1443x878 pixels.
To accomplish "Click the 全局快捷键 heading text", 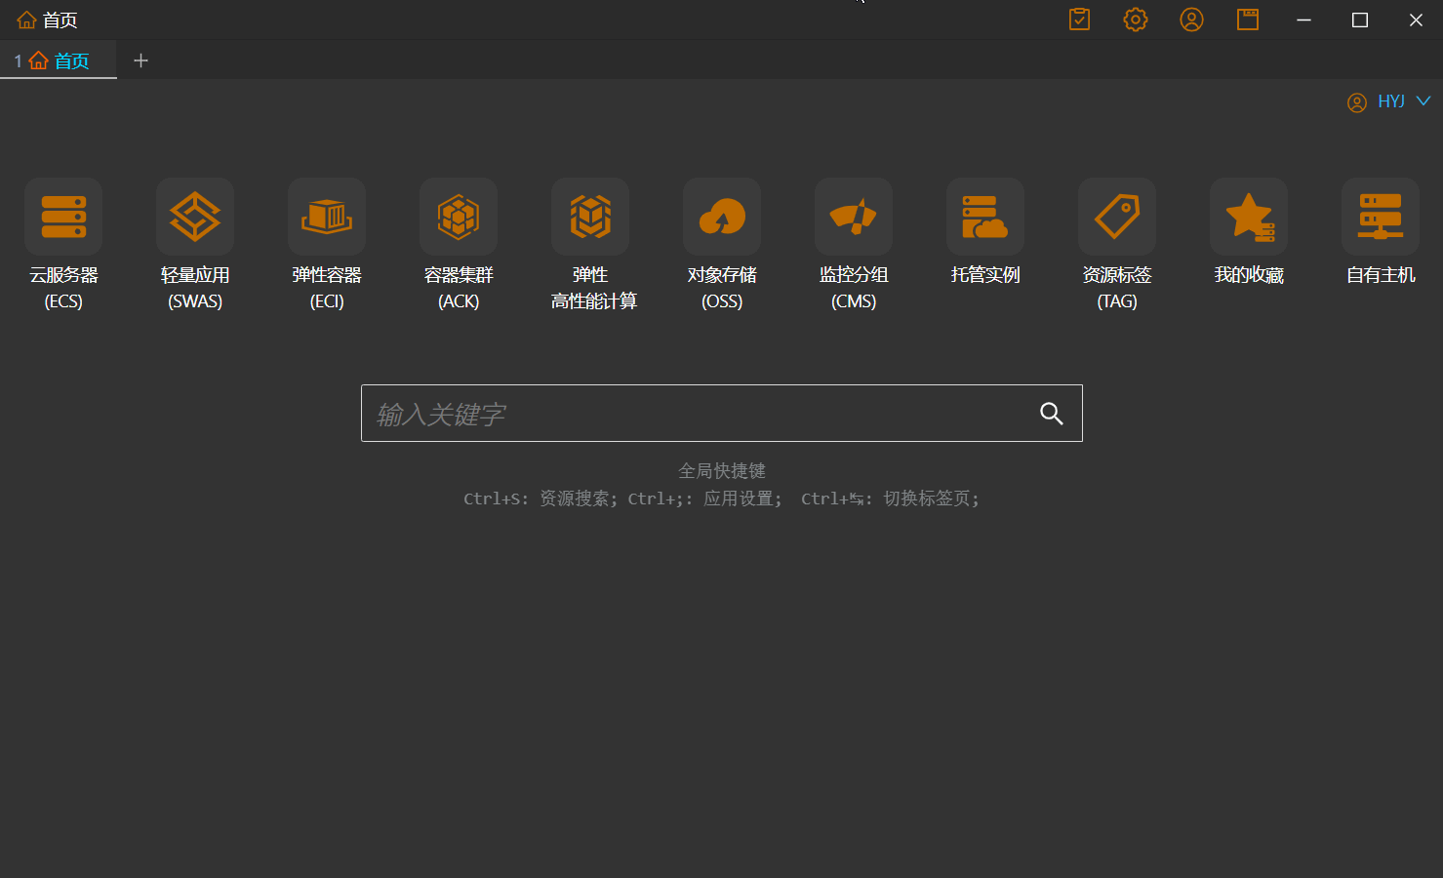I will [722, 471].
